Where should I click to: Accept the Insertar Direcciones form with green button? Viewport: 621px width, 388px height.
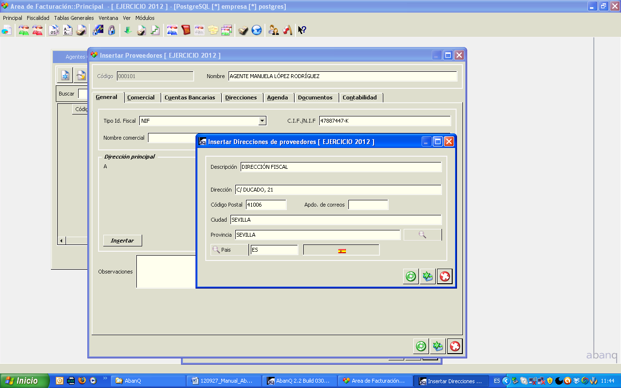(411, 276)
